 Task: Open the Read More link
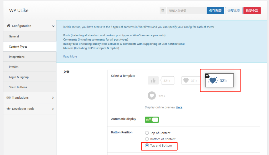[70, 57]
